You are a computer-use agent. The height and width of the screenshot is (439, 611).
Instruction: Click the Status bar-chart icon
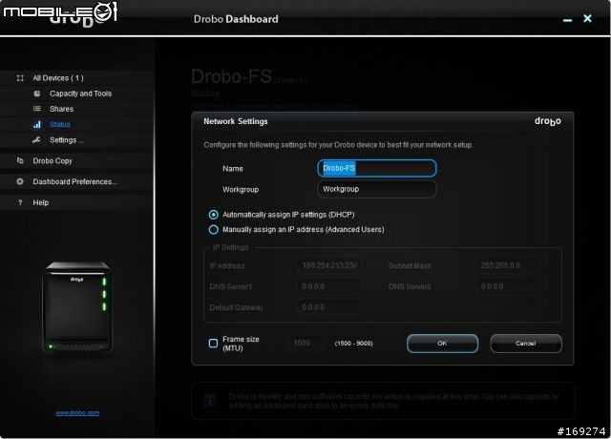coord(37,125)
